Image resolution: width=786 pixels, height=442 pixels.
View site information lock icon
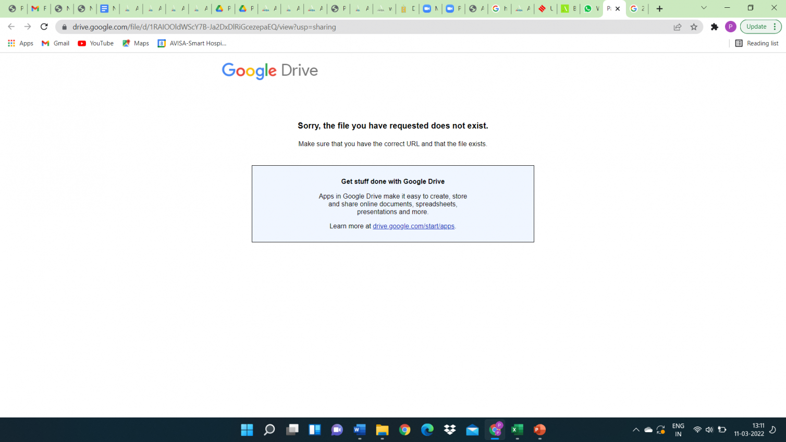click(x=65, y=27)
